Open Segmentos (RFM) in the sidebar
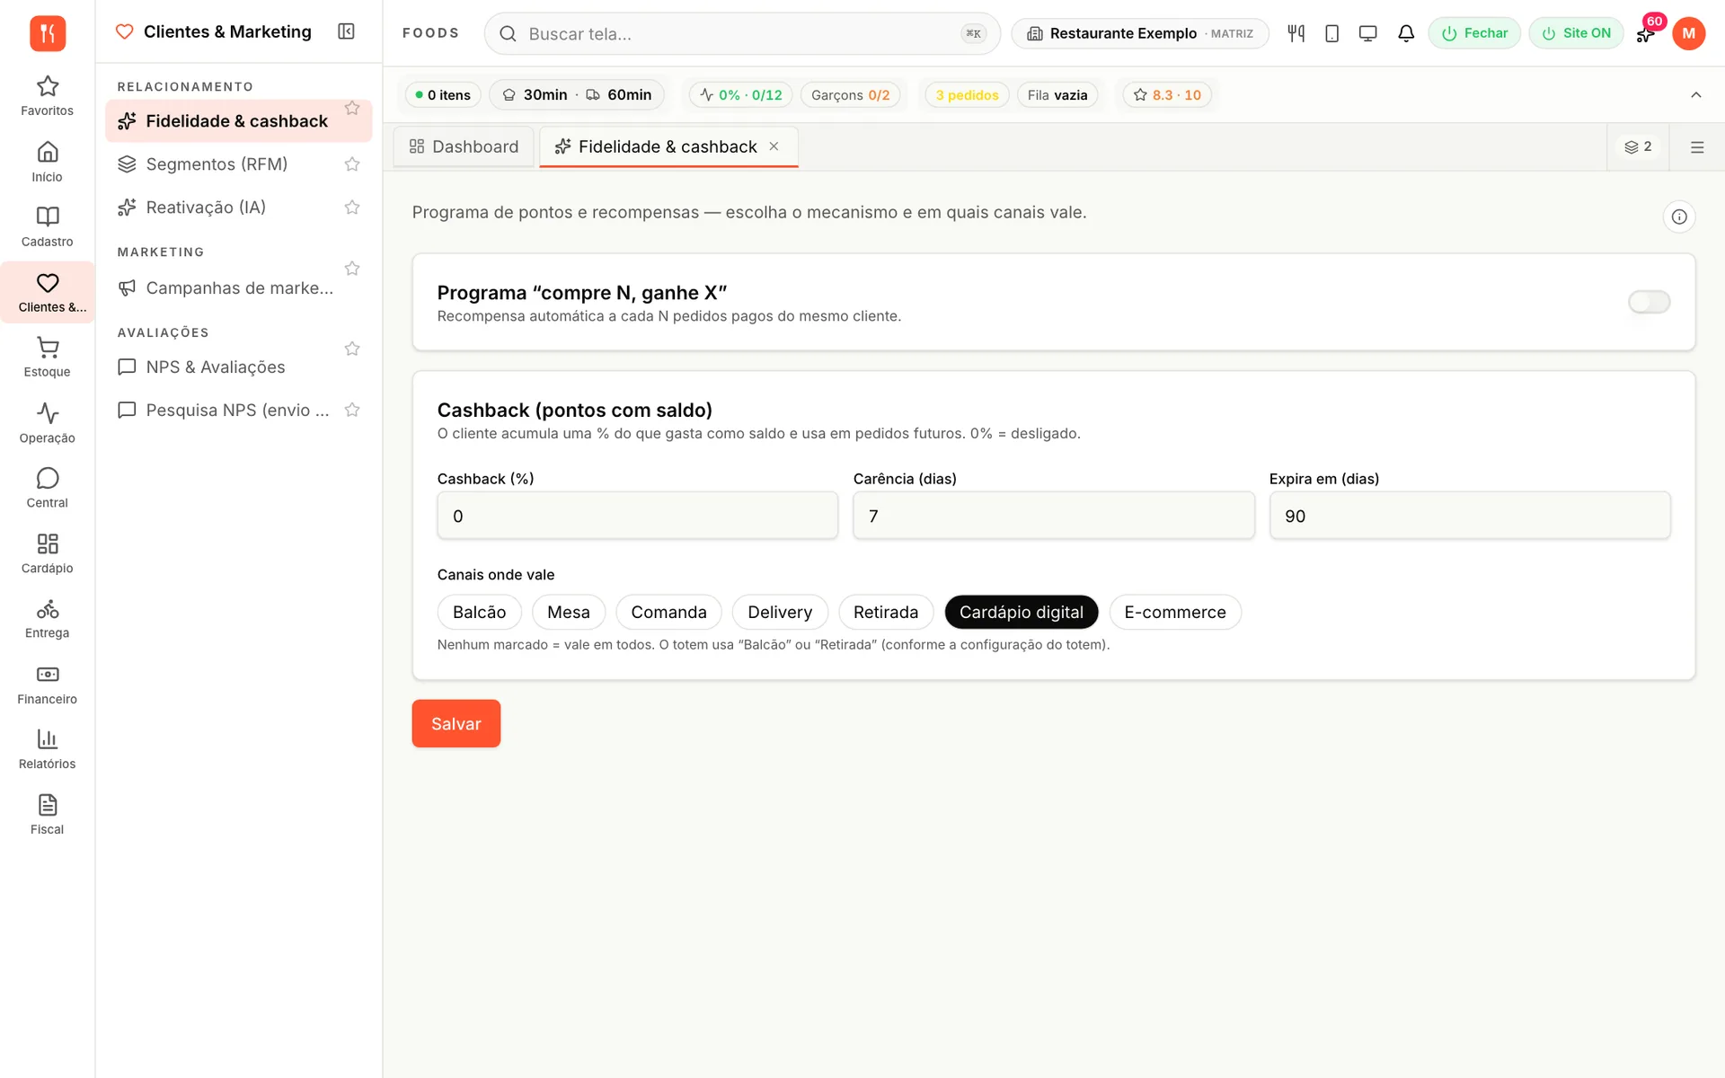 (216, 164)
